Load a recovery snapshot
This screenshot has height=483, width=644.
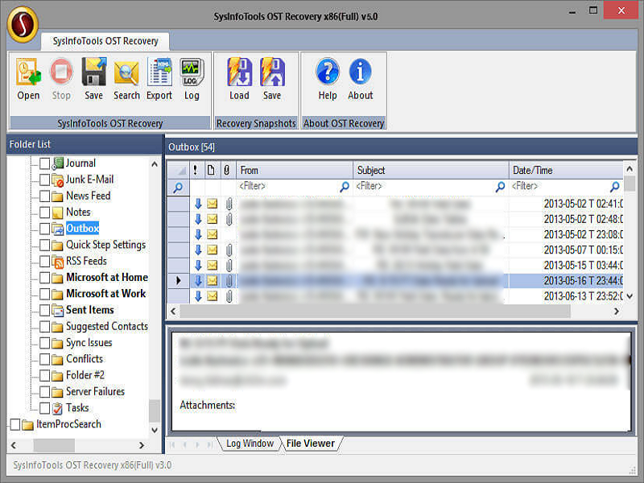(x=238, y=78)
